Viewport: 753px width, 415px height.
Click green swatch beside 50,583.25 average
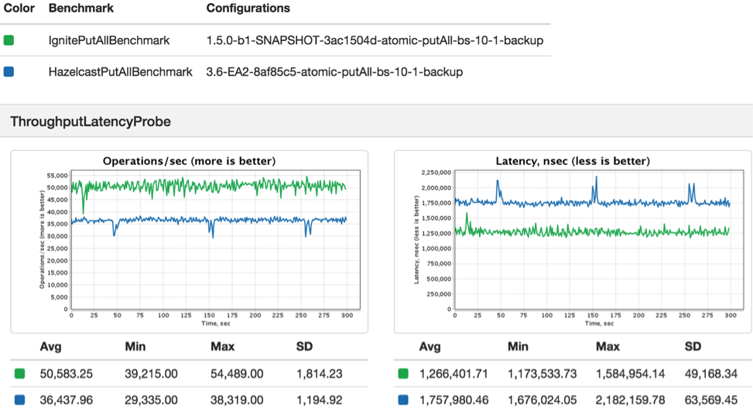(19, 374)
